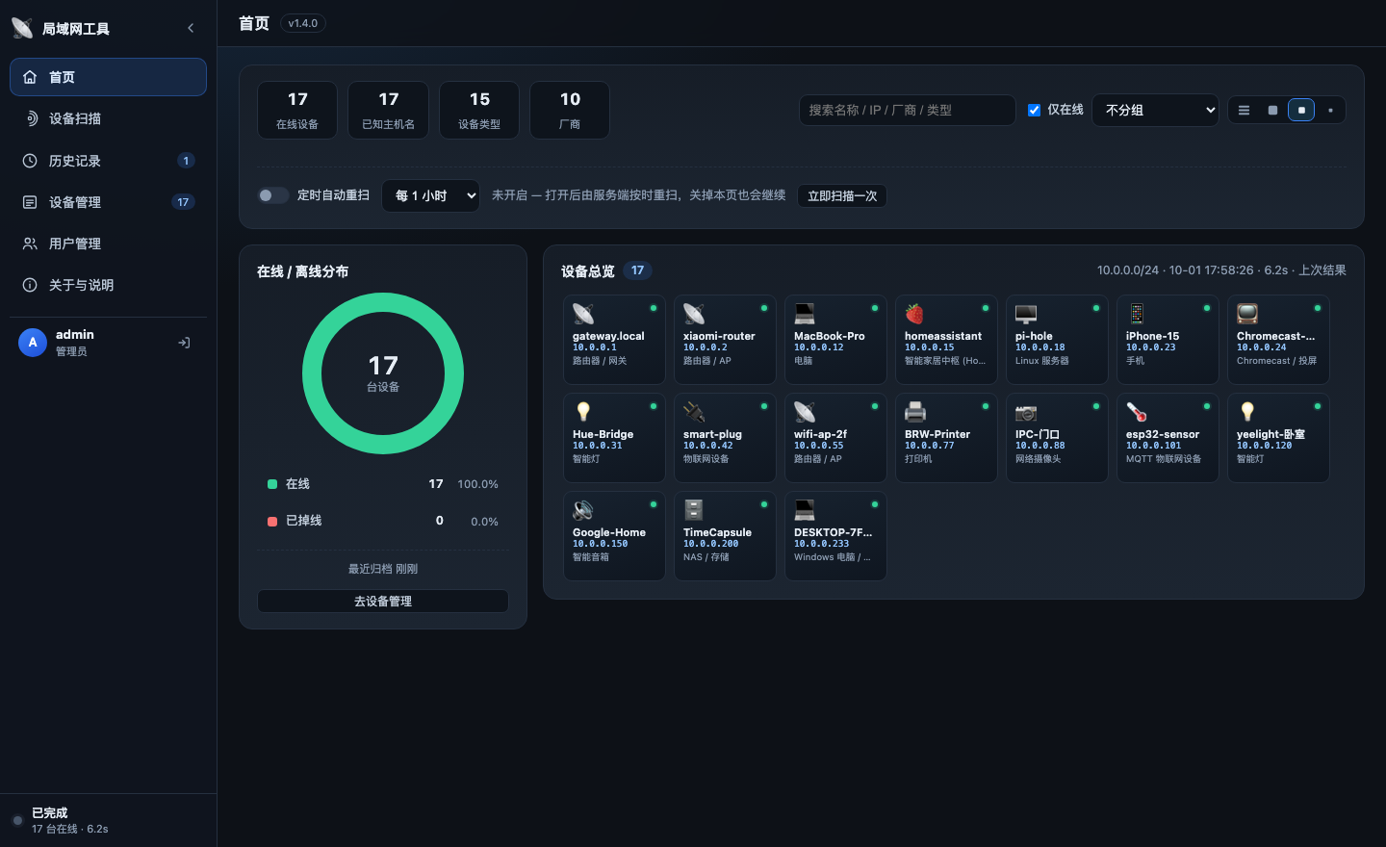
Task: Open the 每 1 小时 interval dropdown
Action: tap(430, 195)
